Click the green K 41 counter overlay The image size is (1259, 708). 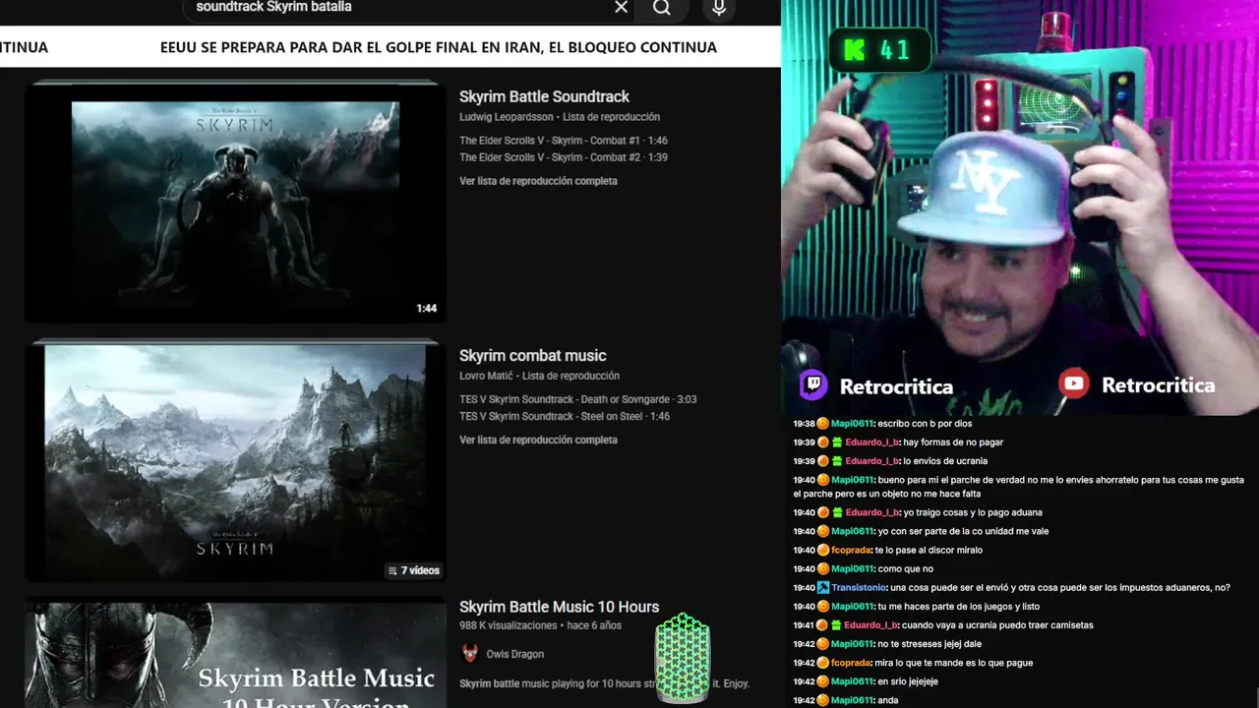point(879,50)
